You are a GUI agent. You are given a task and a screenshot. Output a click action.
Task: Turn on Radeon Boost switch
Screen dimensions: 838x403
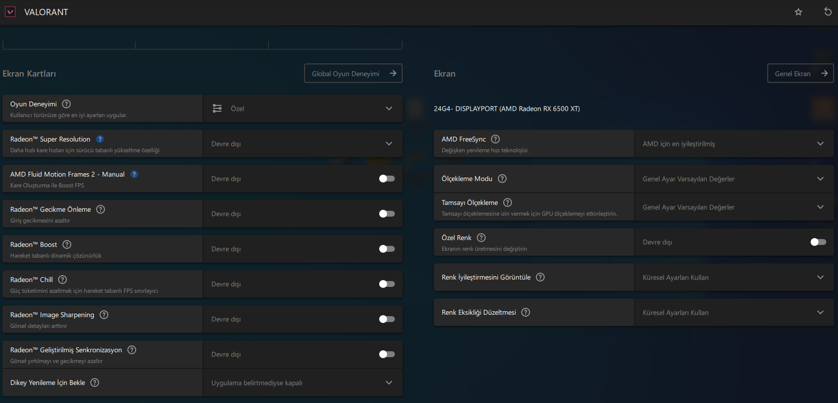point(387,249)
